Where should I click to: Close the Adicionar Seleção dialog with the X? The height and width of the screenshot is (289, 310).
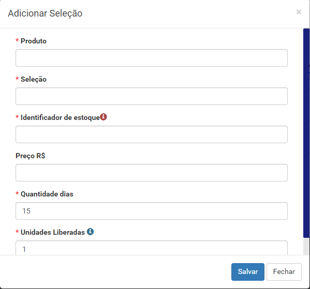(x=299, y=12)
